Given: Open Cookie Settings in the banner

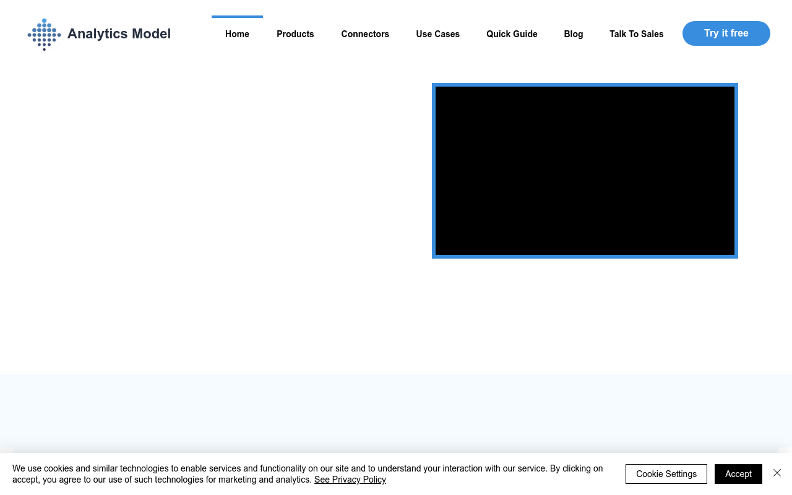Looking at the screenshot, I should (x=666, y=474).
